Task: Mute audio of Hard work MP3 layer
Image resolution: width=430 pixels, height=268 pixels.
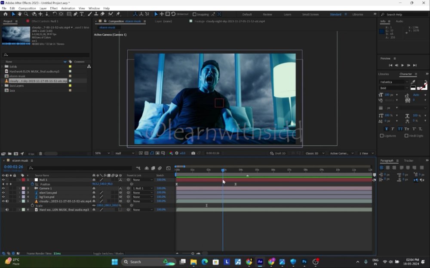Action: tap(7, 210)
